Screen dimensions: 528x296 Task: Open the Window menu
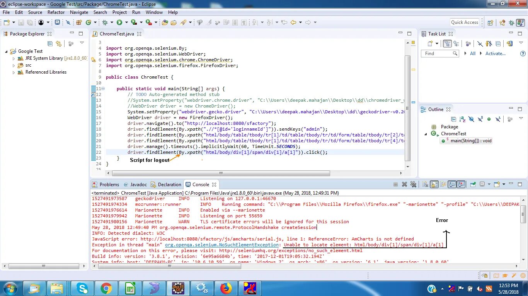coord(154,12)
